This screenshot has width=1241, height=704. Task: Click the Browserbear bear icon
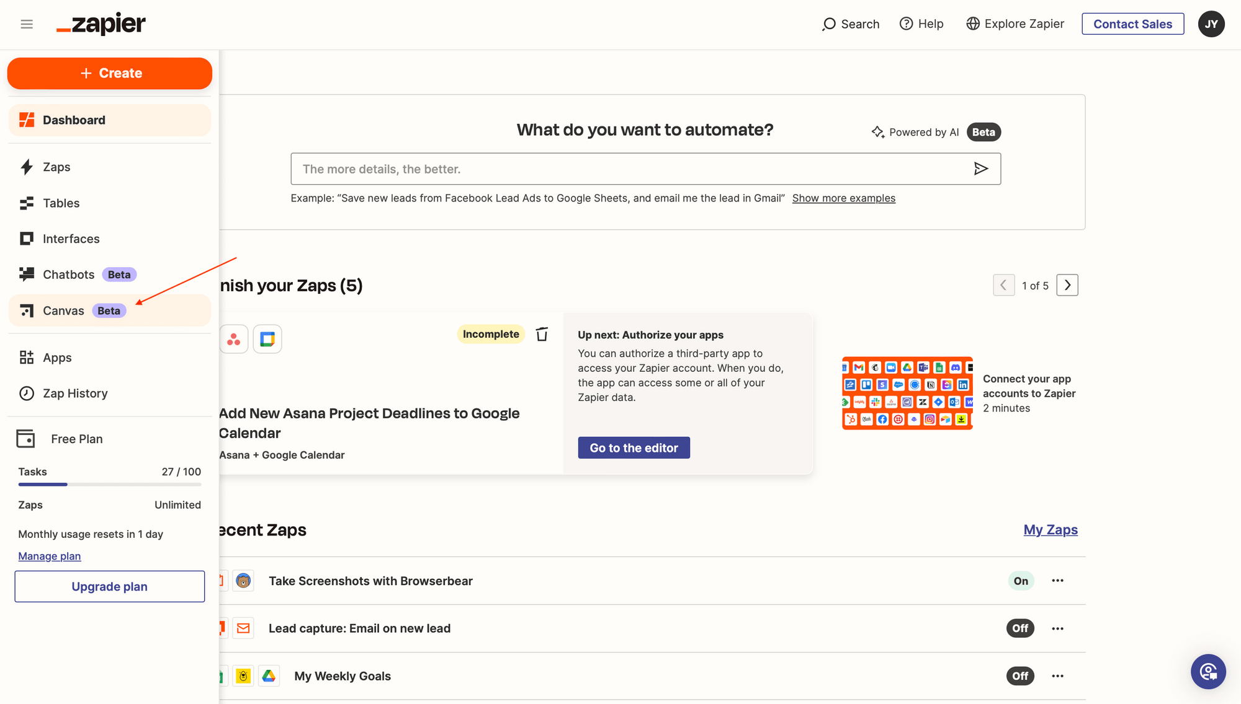pos(243,581)
